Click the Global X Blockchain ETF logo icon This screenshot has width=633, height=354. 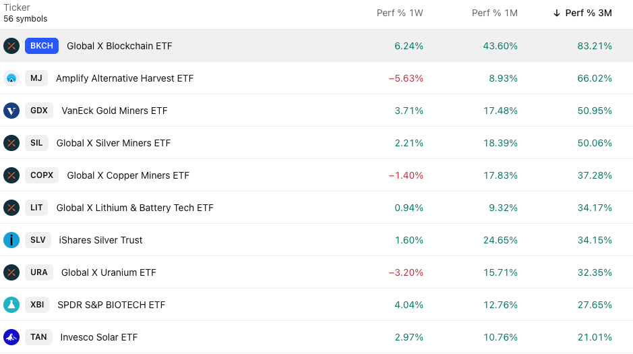pos(11,46)
